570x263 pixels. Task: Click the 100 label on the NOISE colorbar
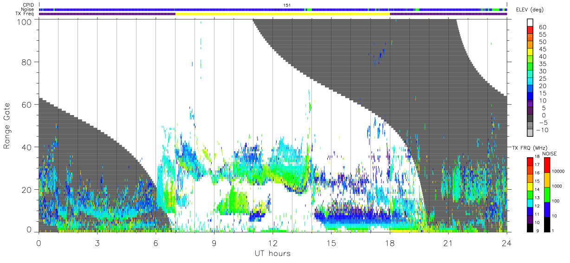pyautogui.click(x=556, y=201)
